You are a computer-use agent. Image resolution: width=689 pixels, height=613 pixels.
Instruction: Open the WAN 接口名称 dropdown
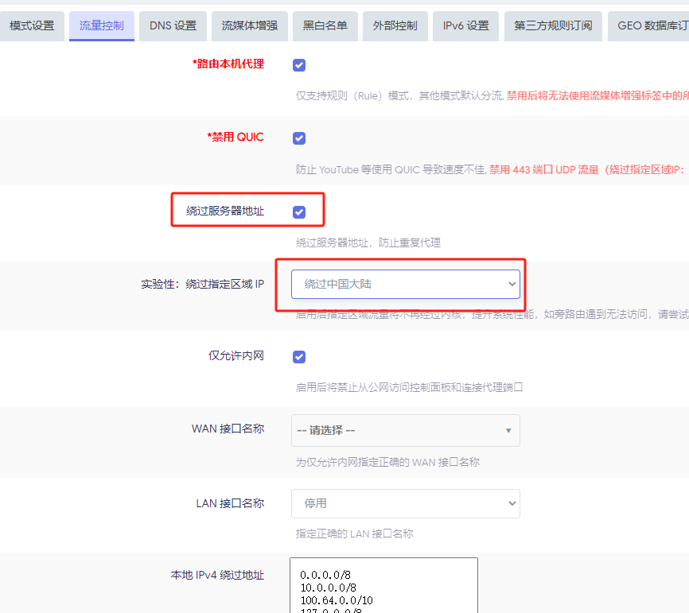406,430
